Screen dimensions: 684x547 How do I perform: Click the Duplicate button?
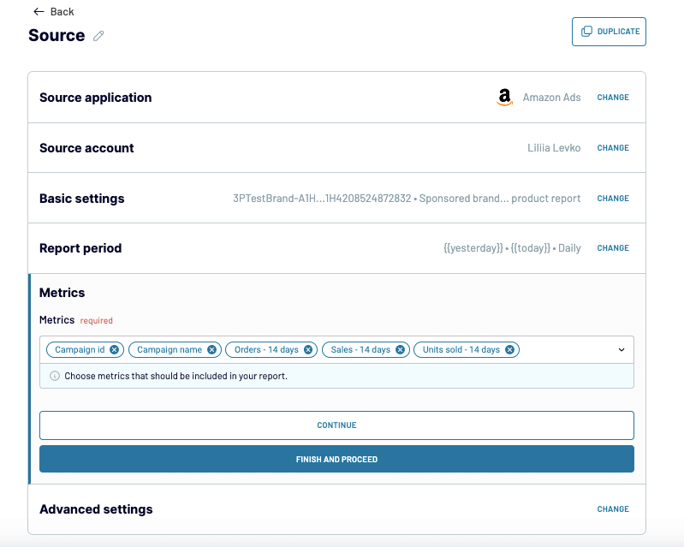pyautogui.click(x=609, y=32)
